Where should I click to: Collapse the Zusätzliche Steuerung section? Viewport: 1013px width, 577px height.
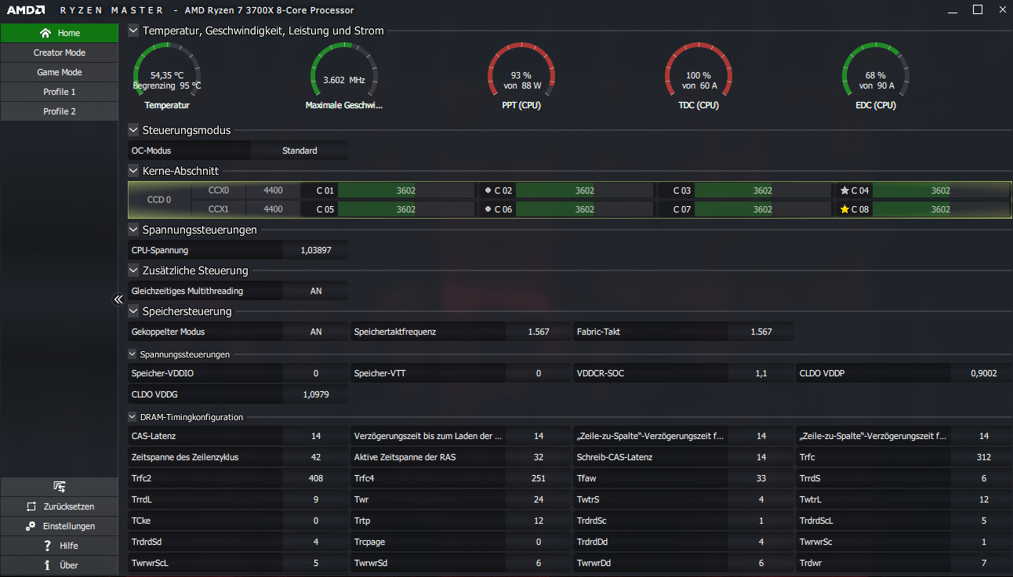pyautogui.click(x=133, y=270)
